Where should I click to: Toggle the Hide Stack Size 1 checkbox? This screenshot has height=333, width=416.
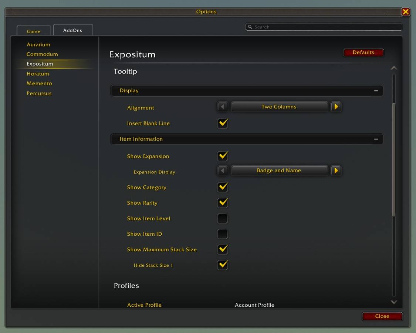click(x=223, y=265)
